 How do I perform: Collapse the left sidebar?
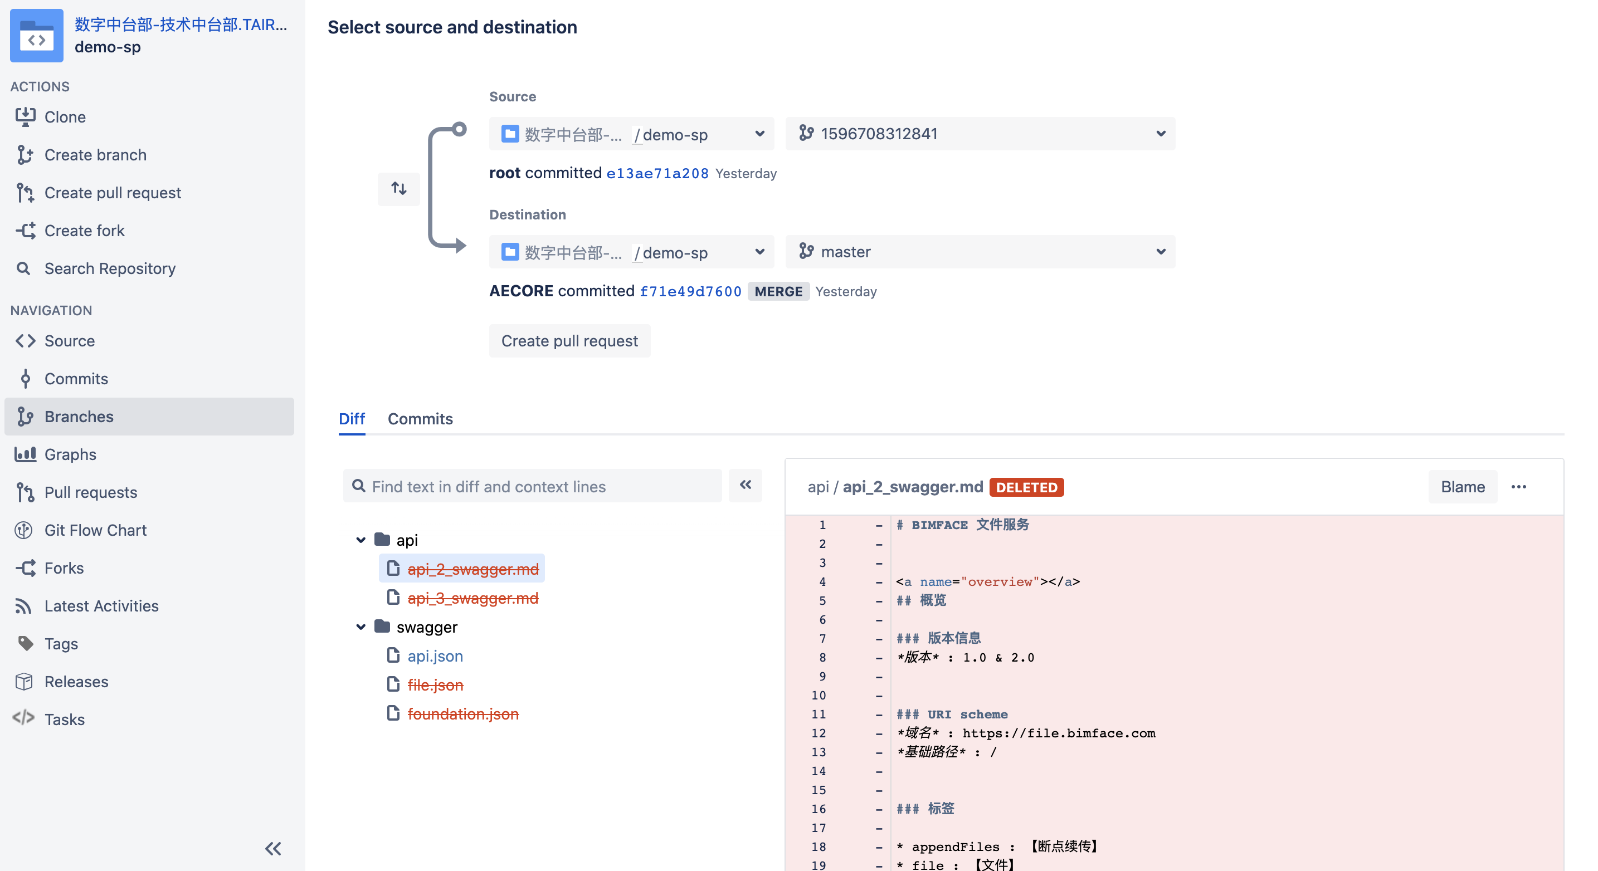[x=273, y=849]
